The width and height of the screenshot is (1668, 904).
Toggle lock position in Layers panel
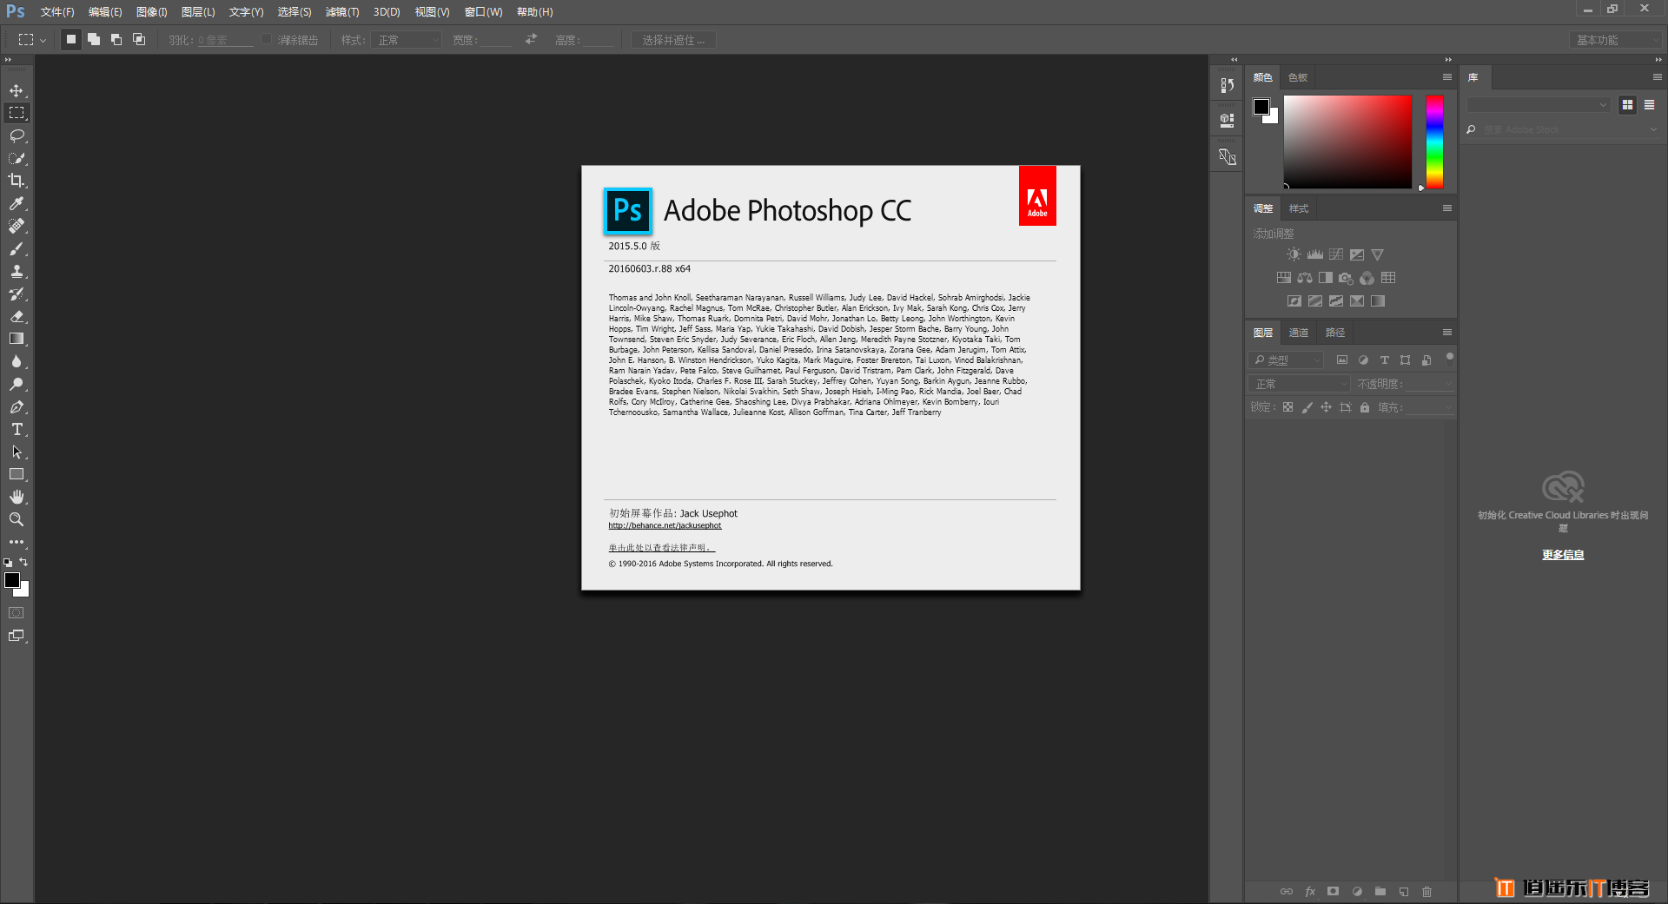coord(1326,407)
